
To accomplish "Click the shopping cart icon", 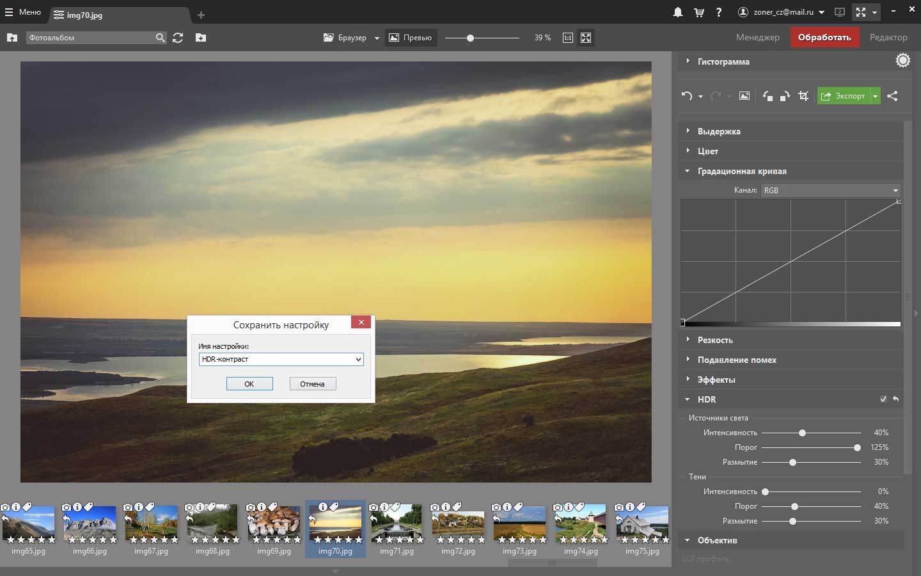I will pyautogui.click(x=698, y=12).
